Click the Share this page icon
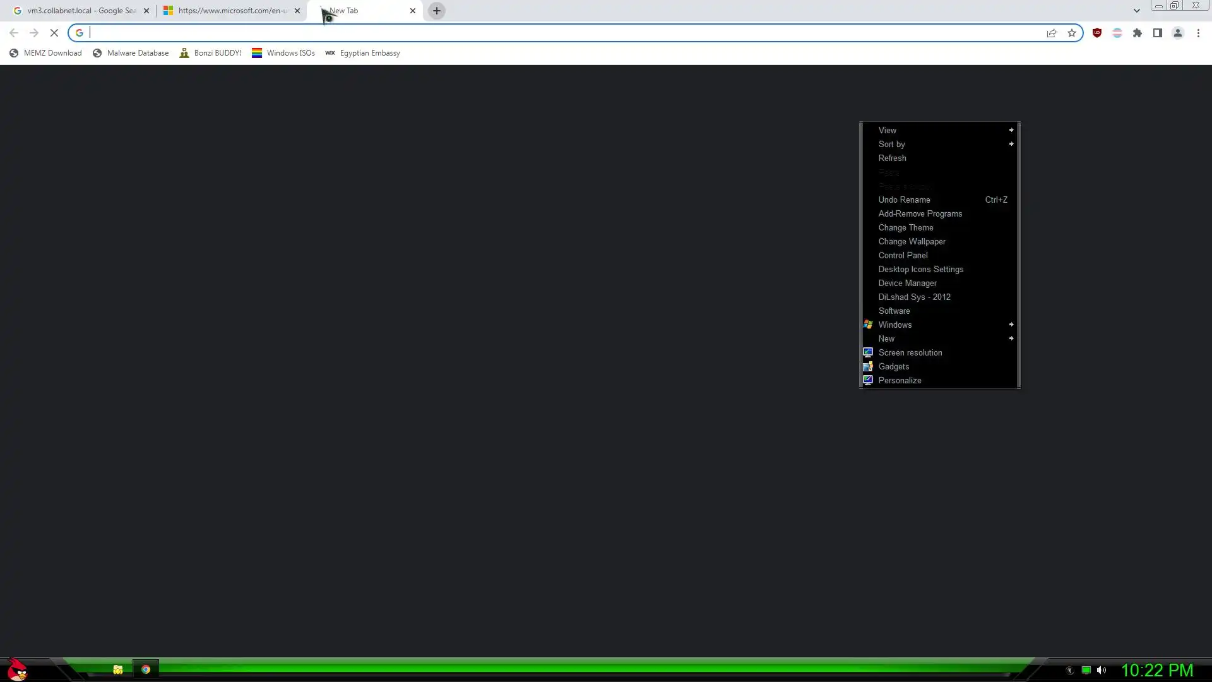Image resolution: width=1212 pixels, height=682 pixels. point(1052,33)
